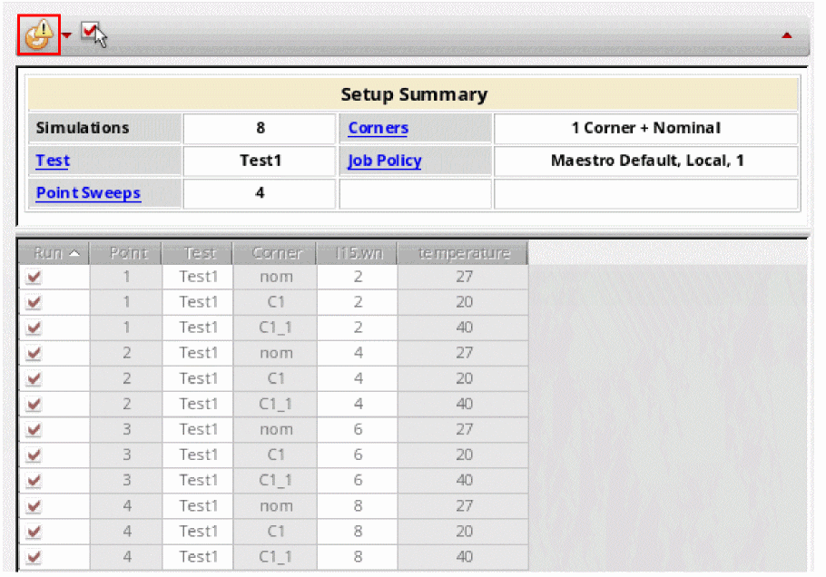Uncheck run for point 1 C1 corner
Screen dimensions: 826x577
(34, 302)
